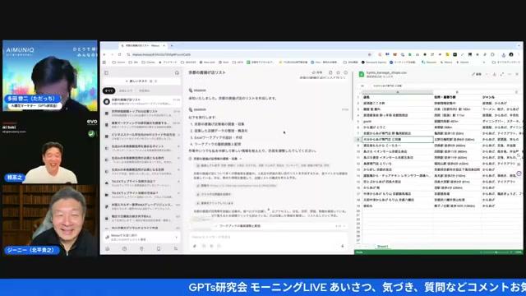526x296 pixels.
Task: Click the attachment icon below message input
Action: 195,246
